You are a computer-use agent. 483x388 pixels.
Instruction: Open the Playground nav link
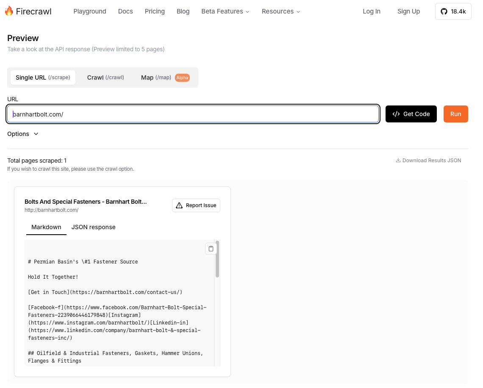click(90, 11)
